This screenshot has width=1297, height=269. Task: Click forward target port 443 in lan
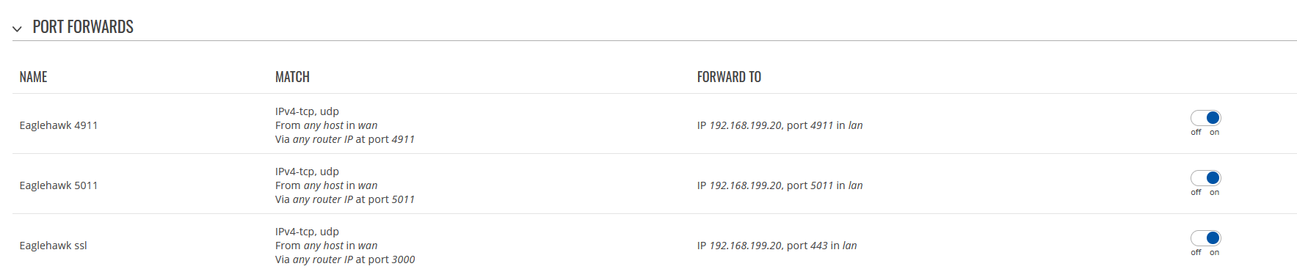[777, 246]
